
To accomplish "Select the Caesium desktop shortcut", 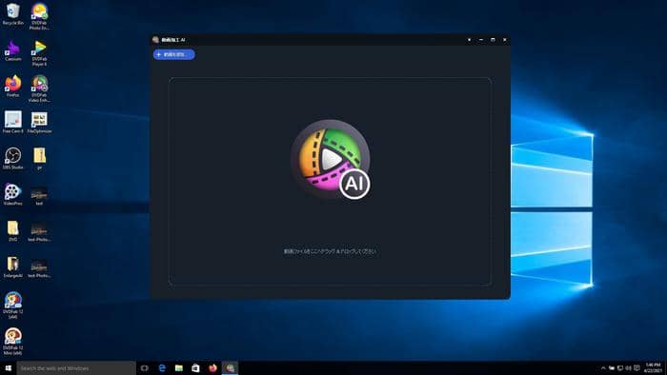I will [12, 51].
